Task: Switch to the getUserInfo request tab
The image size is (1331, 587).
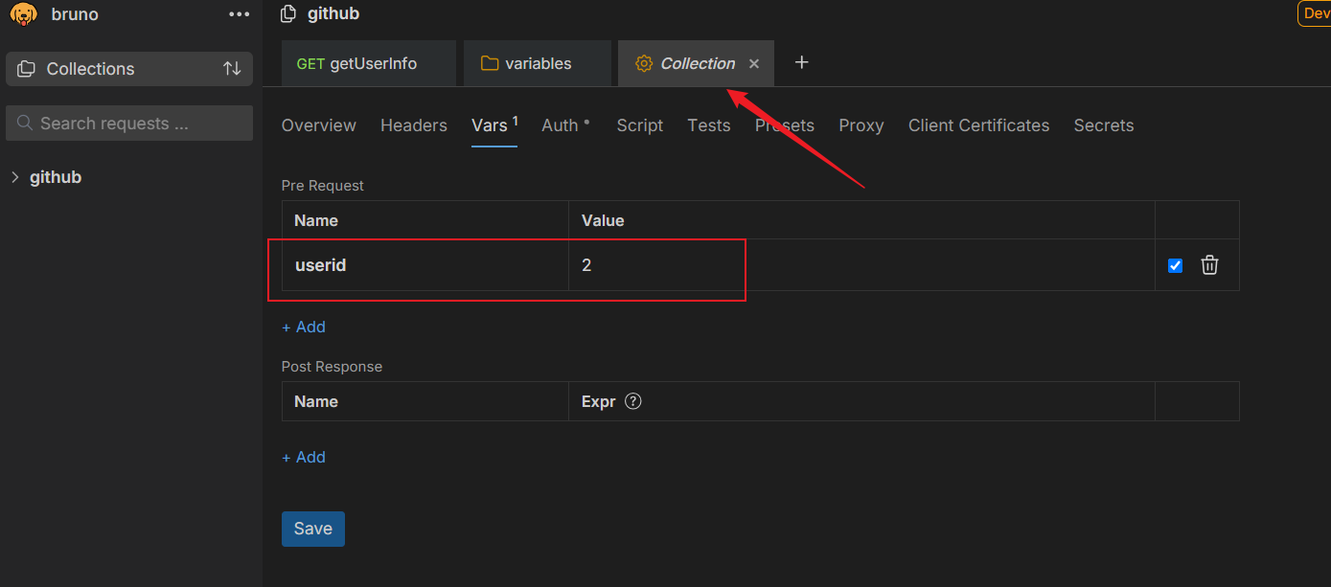Action: point(369,63)
